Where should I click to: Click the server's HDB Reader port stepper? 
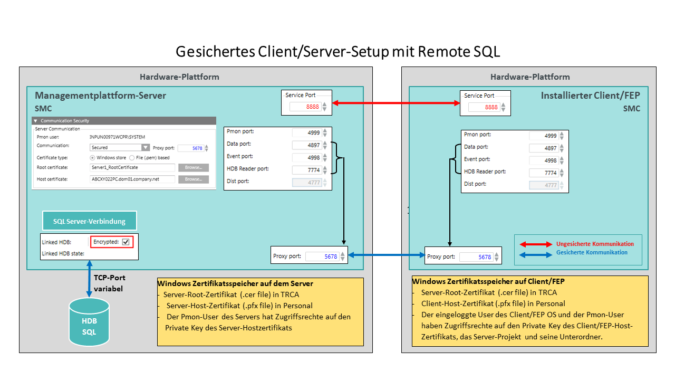325,170
